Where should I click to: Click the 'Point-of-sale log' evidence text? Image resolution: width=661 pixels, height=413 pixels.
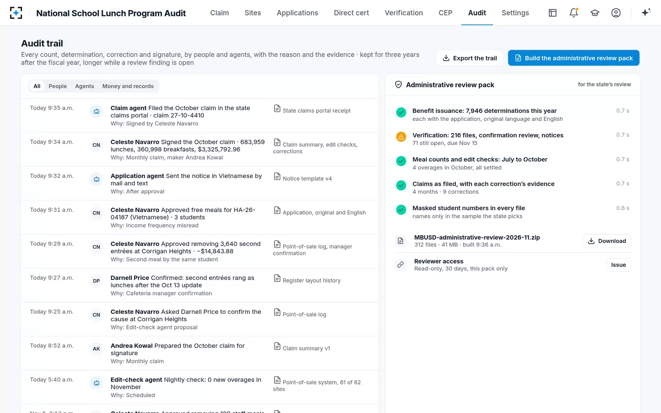[304, 315]
